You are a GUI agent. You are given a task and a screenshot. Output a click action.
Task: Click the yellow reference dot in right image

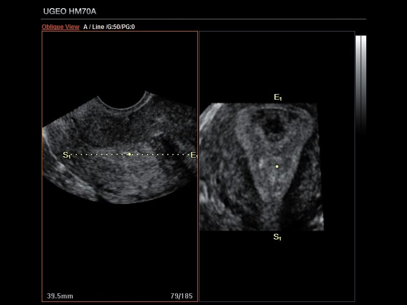coord(277,166)
